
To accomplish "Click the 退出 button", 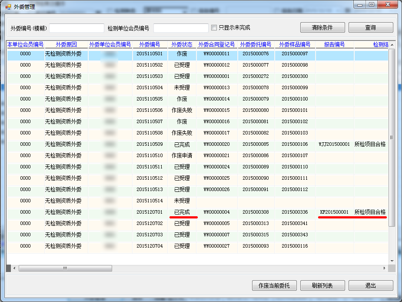I will [x=371, y=285].
